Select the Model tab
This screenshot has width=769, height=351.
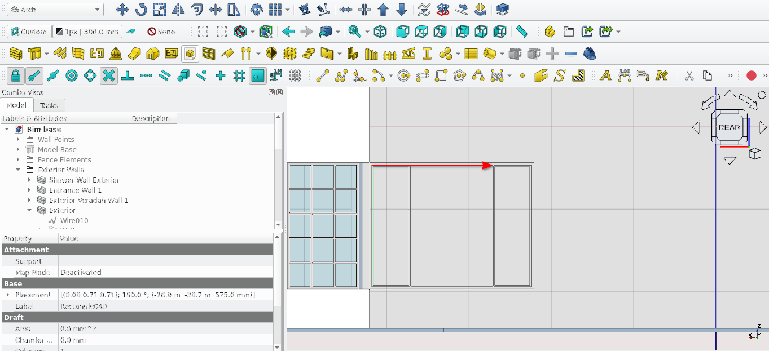pos(16,105)
